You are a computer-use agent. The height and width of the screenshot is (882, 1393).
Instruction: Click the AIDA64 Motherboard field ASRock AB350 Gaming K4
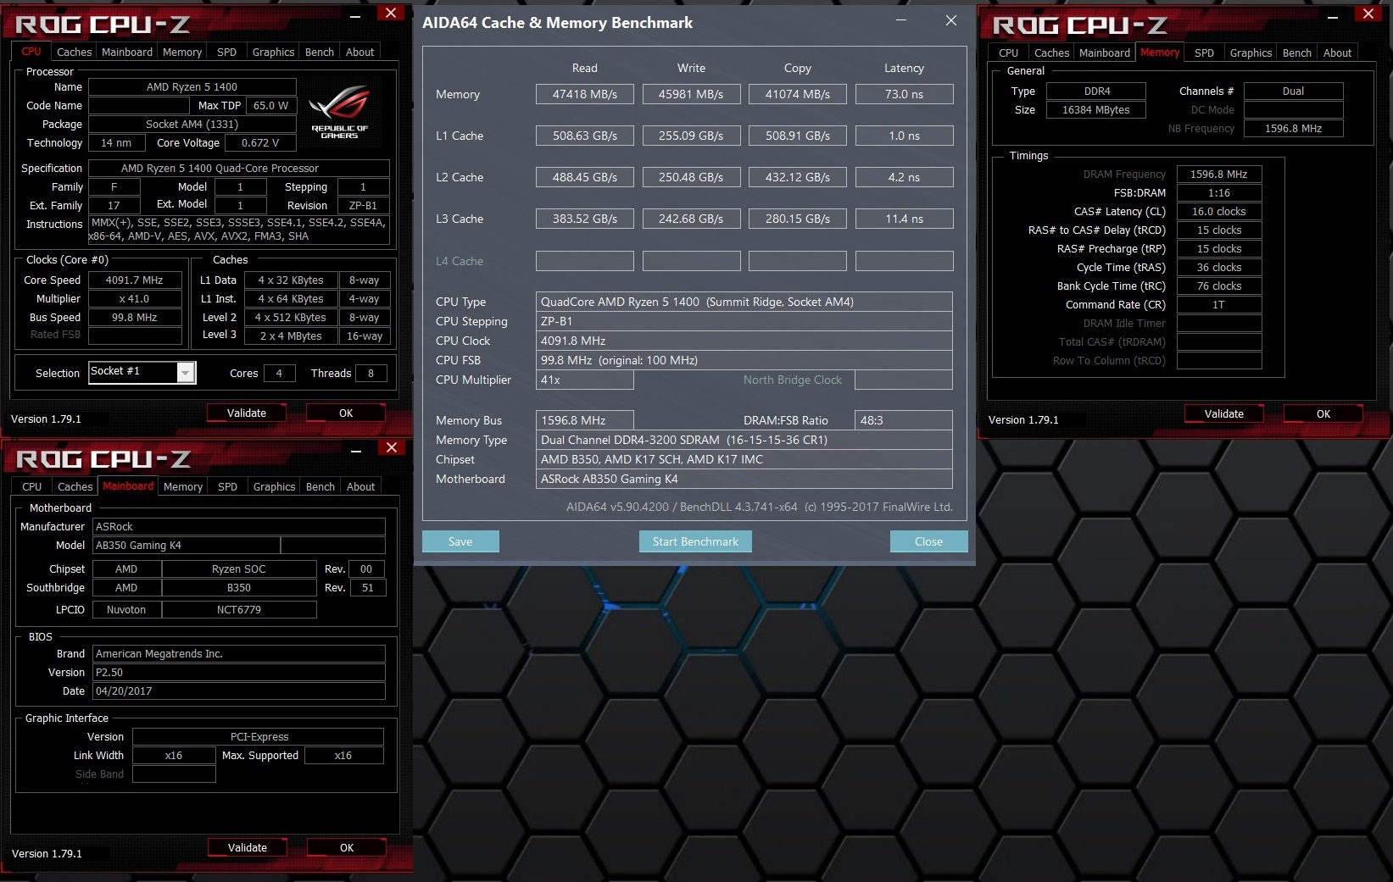(744, 479)
